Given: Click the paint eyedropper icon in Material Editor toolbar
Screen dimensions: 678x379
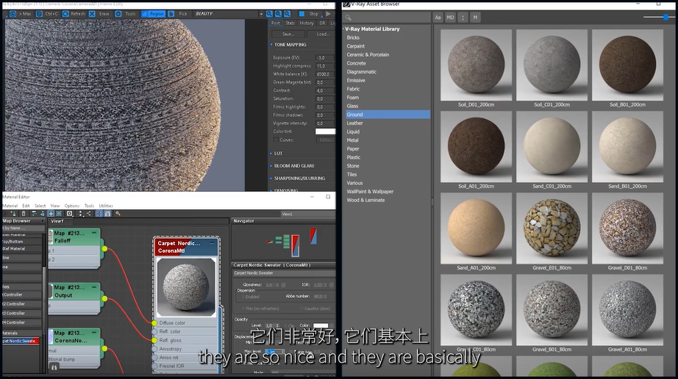Looking at the screenshot, I should click(118, 213).
